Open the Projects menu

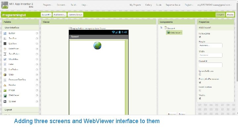pos(48,5)
